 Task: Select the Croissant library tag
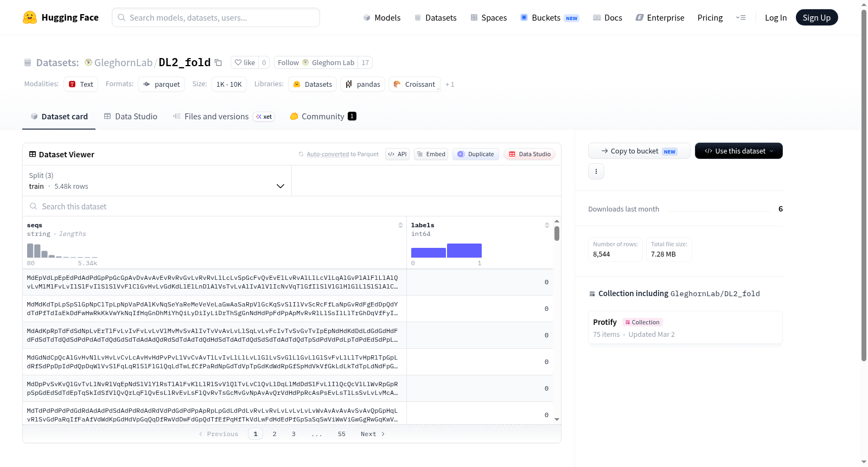tap(414, 84)
